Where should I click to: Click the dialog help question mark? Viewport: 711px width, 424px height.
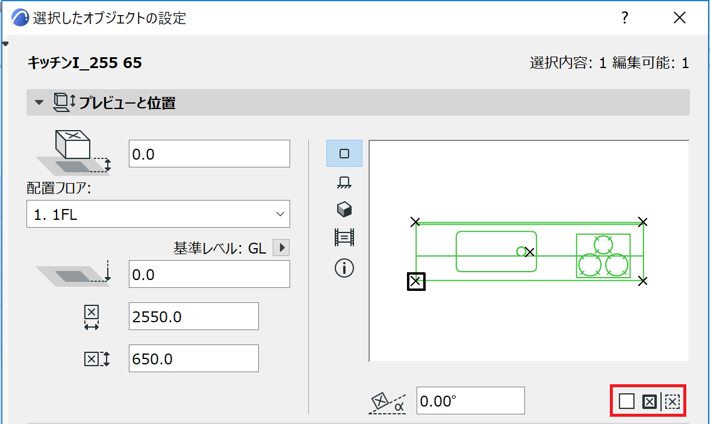[x=625, y=17]
